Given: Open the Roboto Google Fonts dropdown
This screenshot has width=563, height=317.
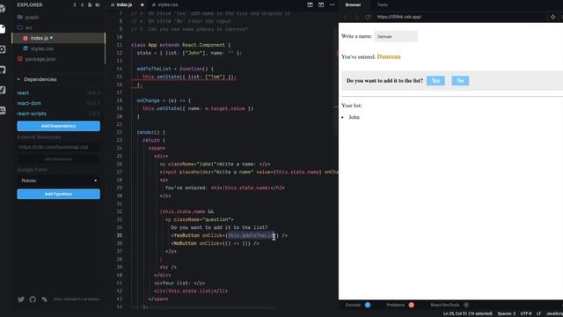Looking at the screenshot, I should click(x=59, y=181).
